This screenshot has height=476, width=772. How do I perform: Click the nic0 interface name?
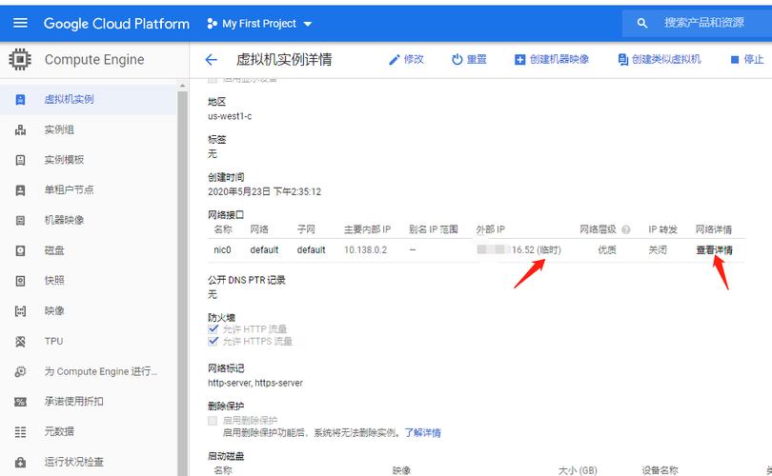tap(222, 249)
